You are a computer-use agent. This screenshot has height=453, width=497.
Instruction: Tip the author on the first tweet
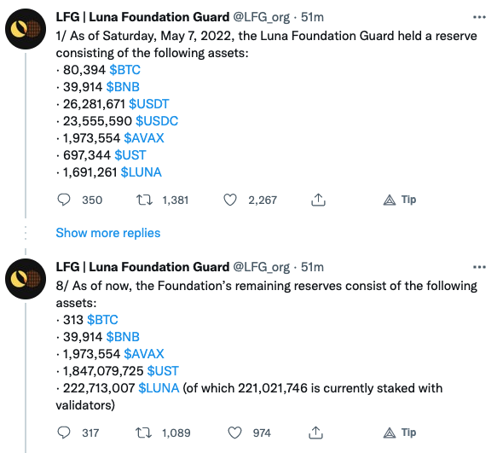click(x=399, y=200)
